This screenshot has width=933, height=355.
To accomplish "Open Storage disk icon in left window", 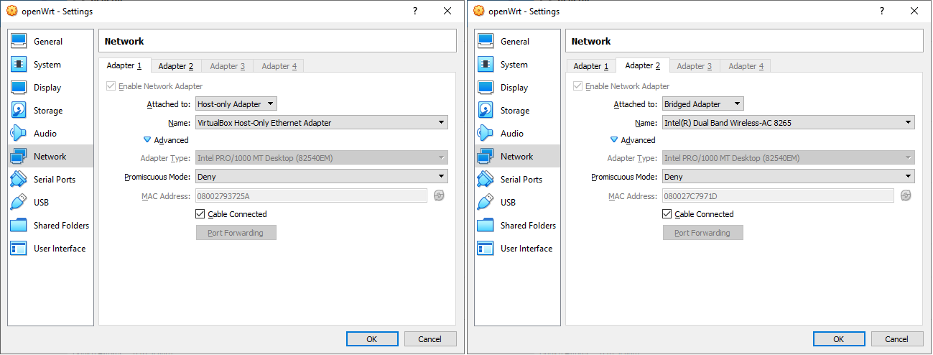I will [x=19, y=111].
